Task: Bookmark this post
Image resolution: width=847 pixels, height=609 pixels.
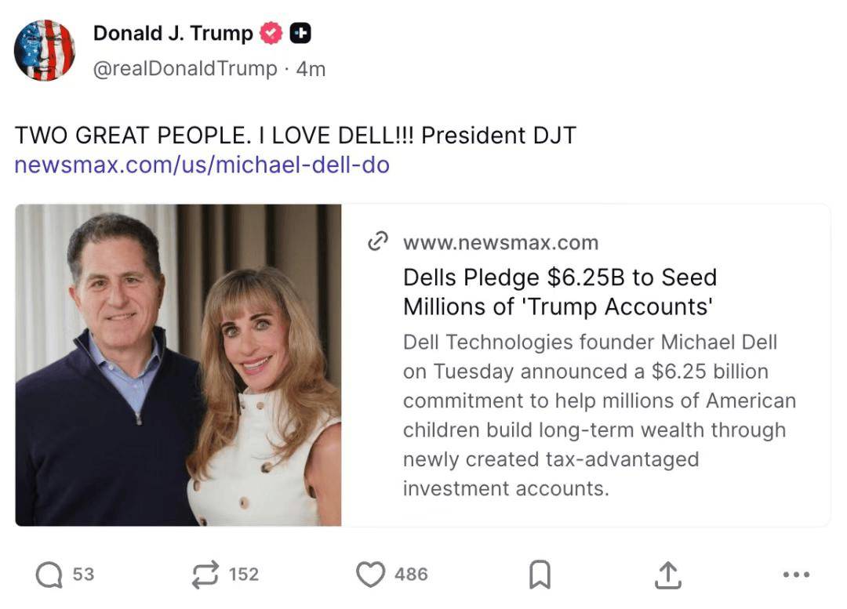Action: [540, 576]
